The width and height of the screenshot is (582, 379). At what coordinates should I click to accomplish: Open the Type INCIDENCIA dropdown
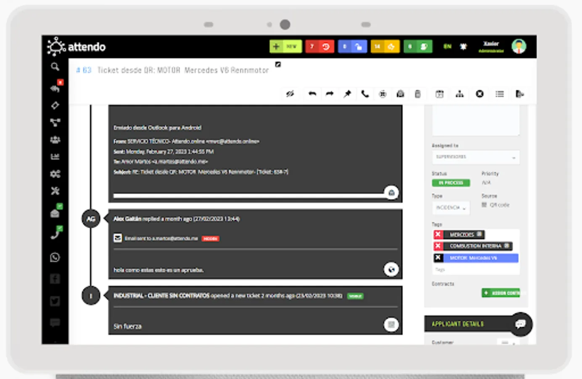[x=451, y=208]
